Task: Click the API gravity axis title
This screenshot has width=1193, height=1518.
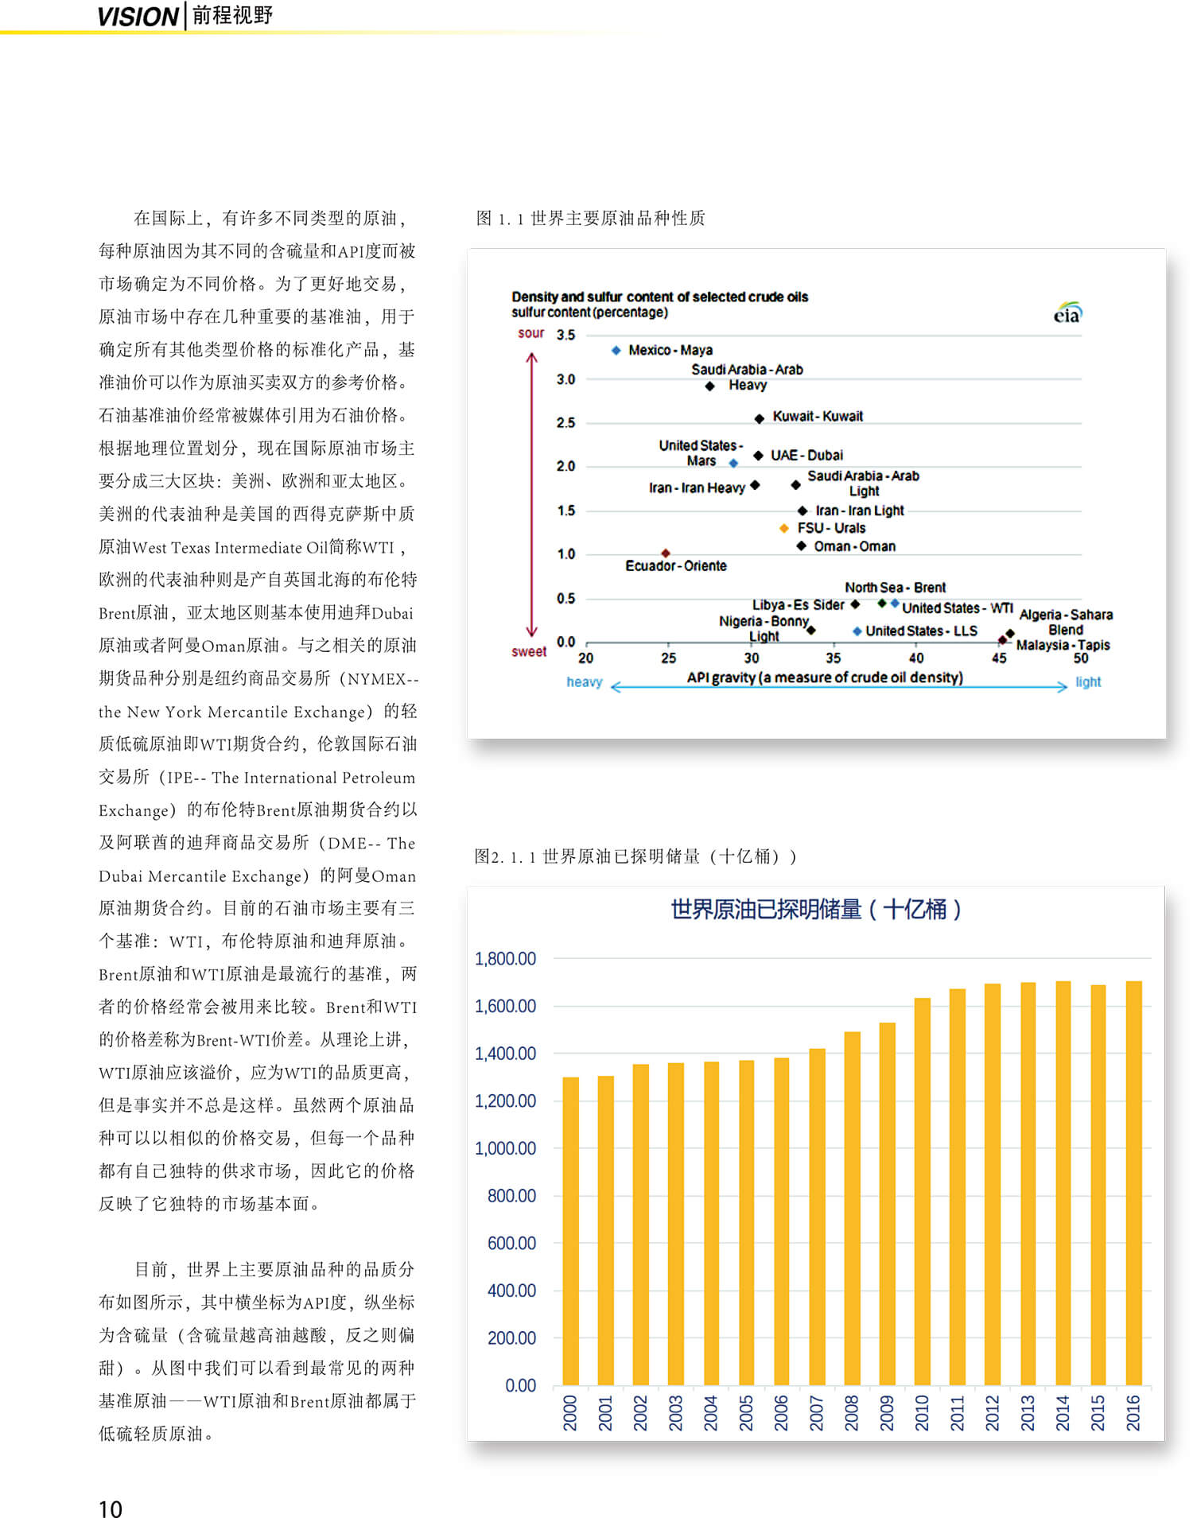Action: [825, 677]
